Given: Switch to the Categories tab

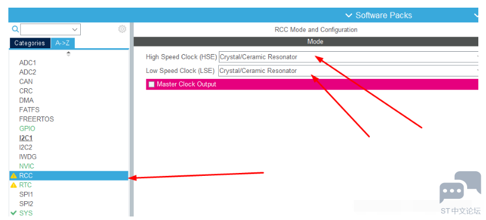Looking at the screenshot, I should point(29,44).
